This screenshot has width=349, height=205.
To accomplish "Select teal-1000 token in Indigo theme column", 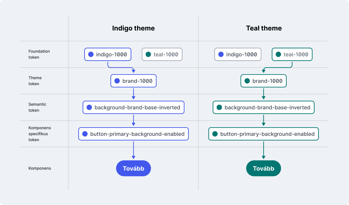I will 162,54.
